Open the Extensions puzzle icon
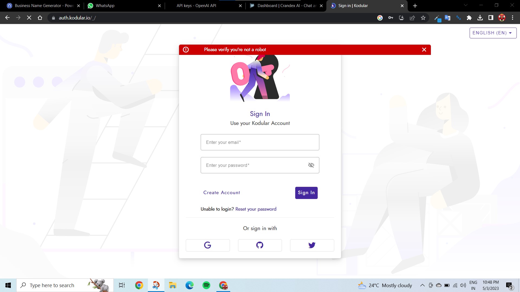The width and height of the screenshot is (520, 292). pyautogui.click(x=469, y=18)
